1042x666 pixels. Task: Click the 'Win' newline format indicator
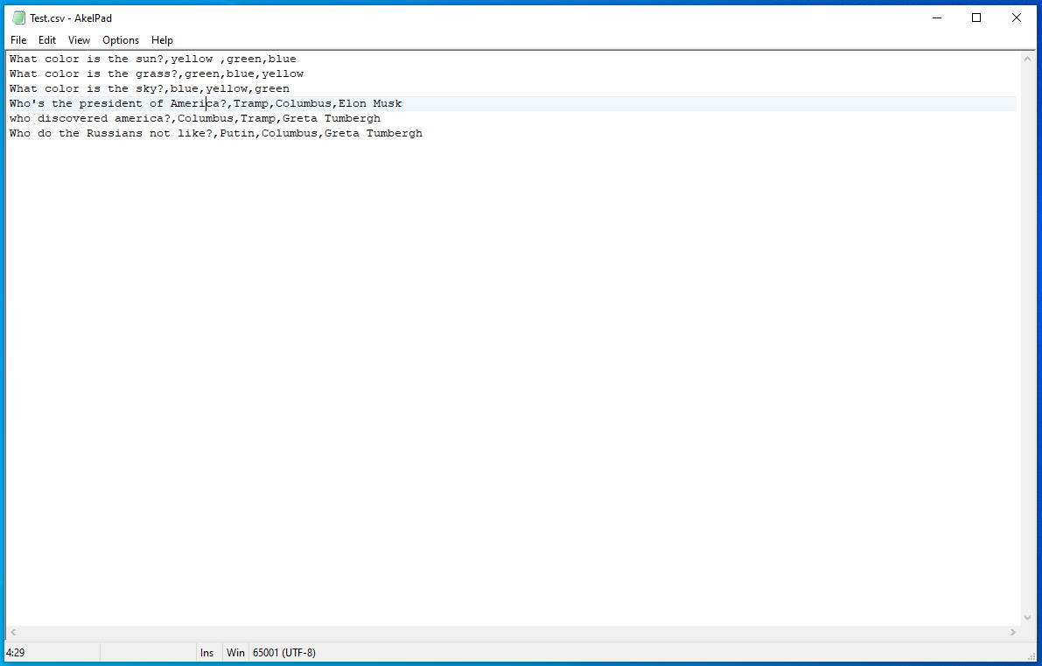(x=235, y=653)
